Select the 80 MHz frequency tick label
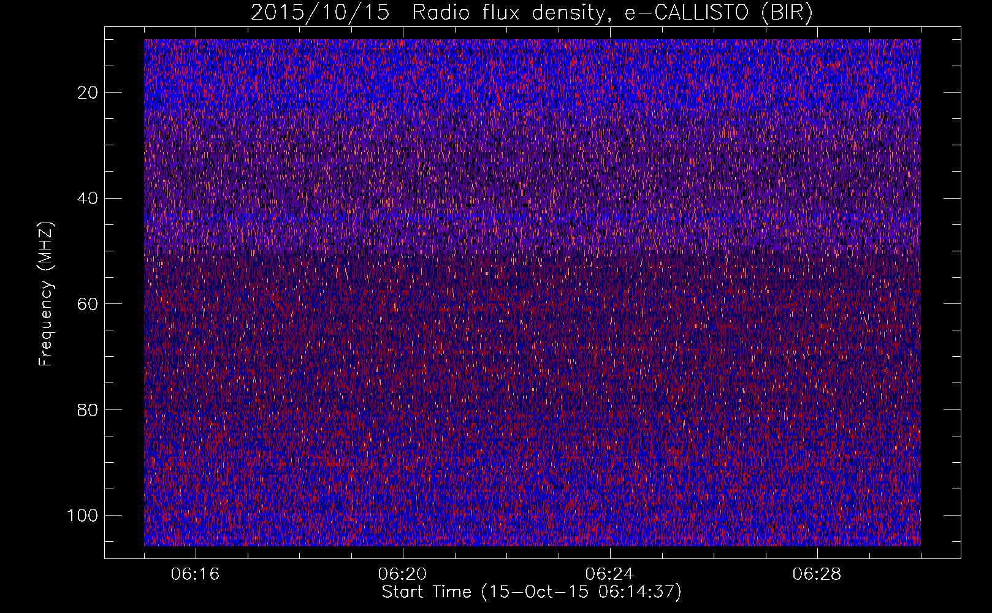The width and height of the screenshot is (992, 613). pos(86,409)
